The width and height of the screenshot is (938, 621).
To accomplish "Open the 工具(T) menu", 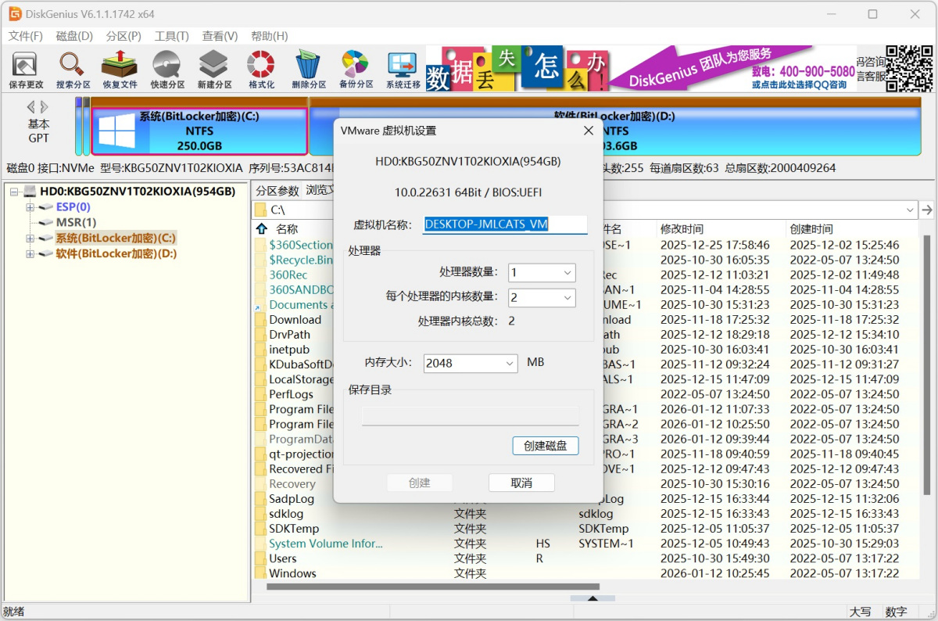I will click(x=171, y=36).
